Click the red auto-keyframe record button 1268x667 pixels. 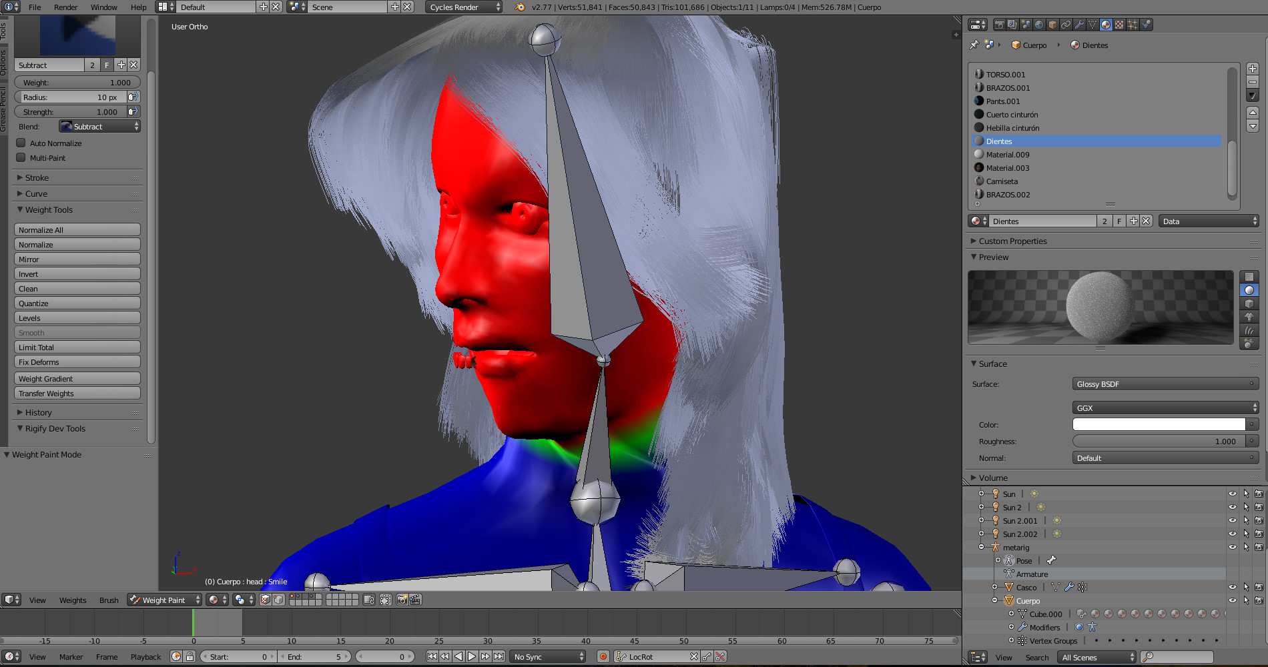pos(603,656)
